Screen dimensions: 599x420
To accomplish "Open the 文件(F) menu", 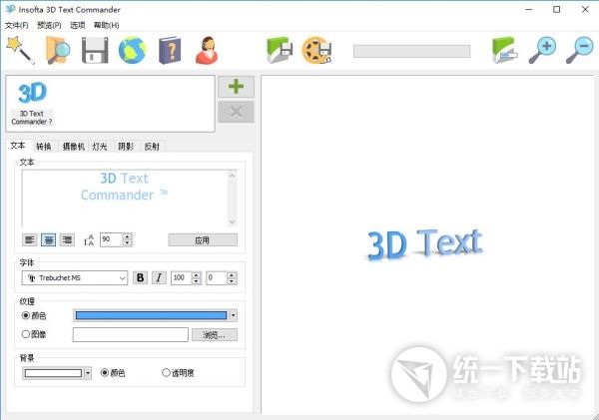I will (16, 25).
